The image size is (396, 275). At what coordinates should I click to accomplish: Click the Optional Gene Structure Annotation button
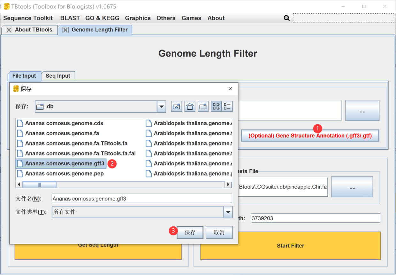pos(310,136)
